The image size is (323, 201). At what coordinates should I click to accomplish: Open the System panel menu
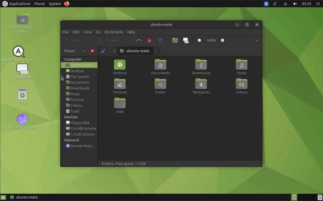coord(55,4)
